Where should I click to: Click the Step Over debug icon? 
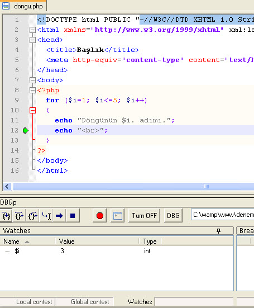pos(19,216)
